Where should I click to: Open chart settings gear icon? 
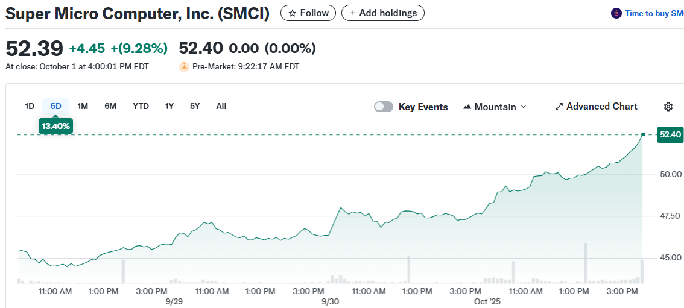[668, 107]
